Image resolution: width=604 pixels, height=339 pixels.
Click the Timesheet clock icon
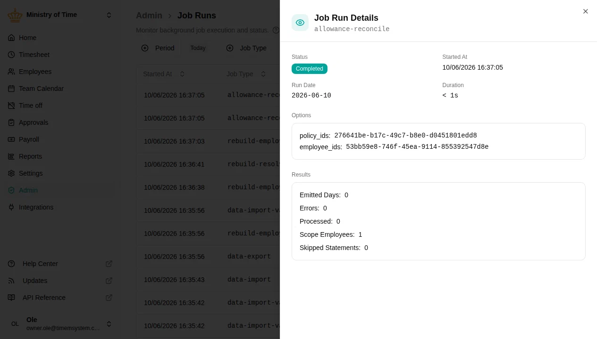pyautogui.click(x=11, y=55)
